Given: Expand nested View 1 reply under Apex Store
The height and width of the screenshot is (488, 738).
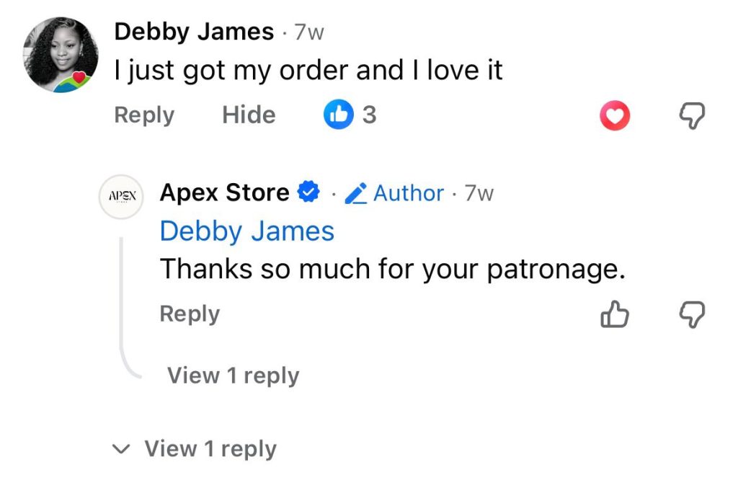Looking at the screenshot, I should coord(233,376).
